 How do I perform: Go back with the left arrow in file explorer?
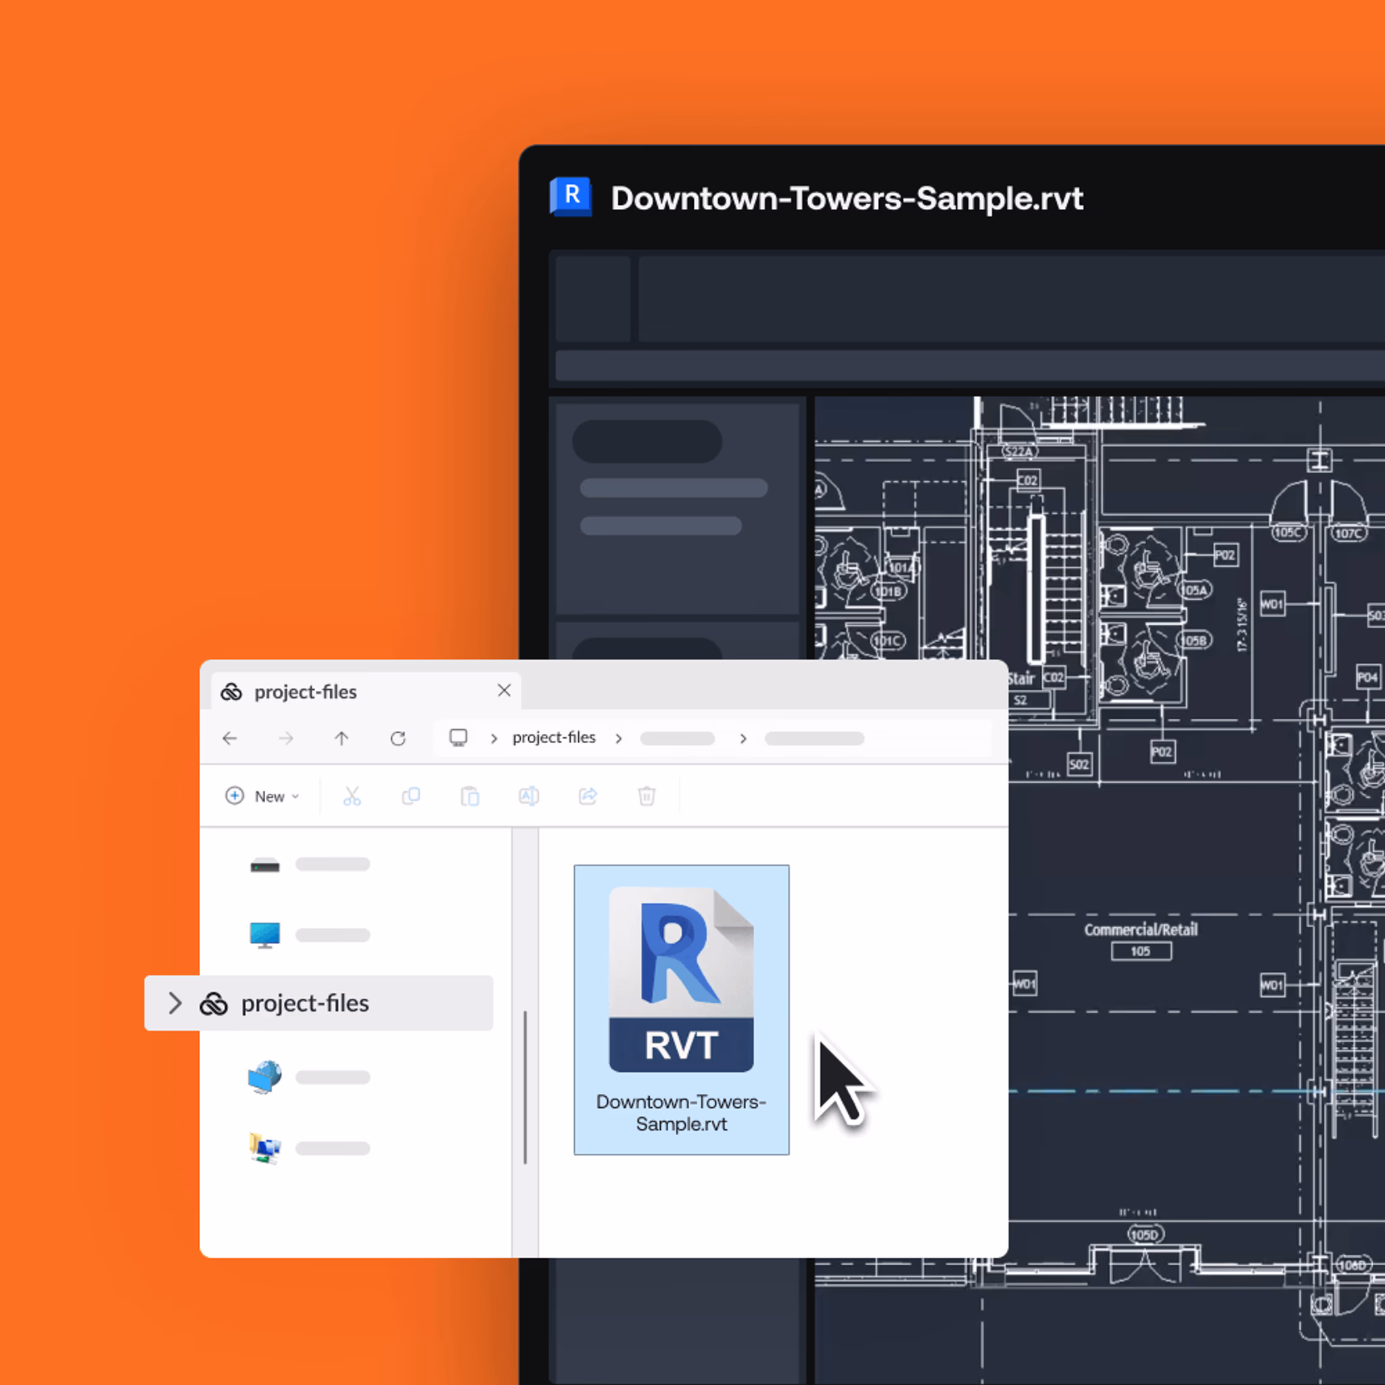[x=229, y=738]
